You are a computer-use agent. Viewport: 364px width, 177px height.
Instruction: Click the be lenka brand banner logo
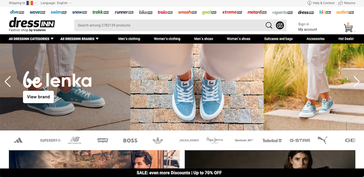pos(57,80)
